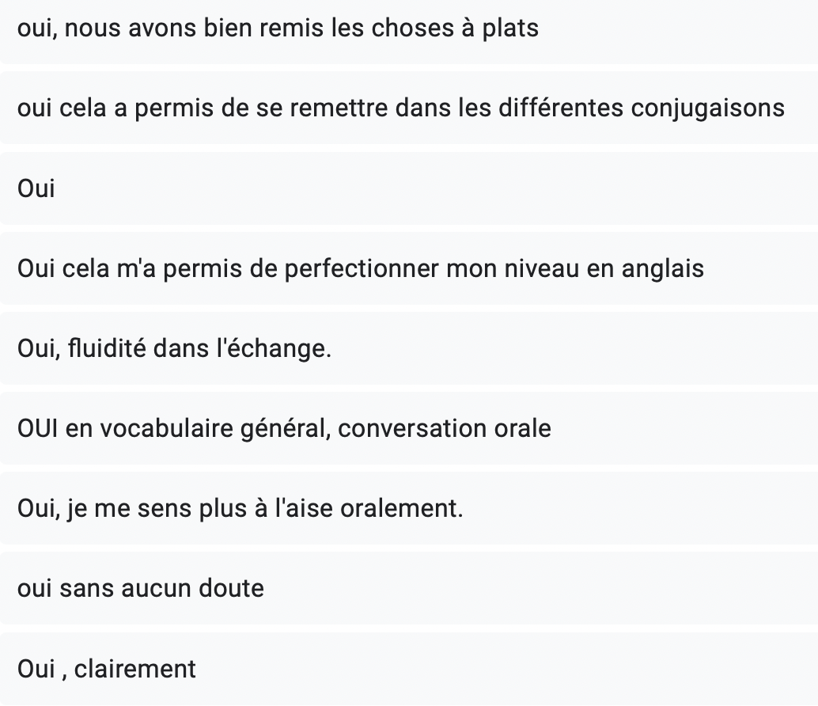
Task: Select the response 'Oui, je me sens plus à l'aise oralement.'
Action: [409, 508]
